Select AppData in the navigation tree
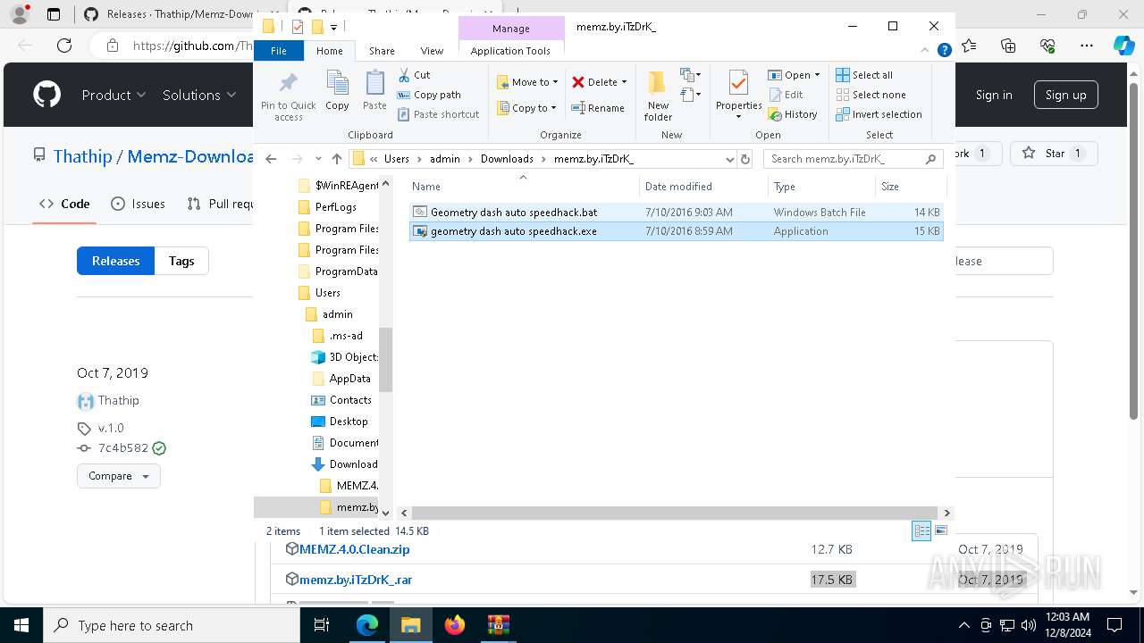The image size is (1144, 643). pyautogui.click(x=341, y=379)
